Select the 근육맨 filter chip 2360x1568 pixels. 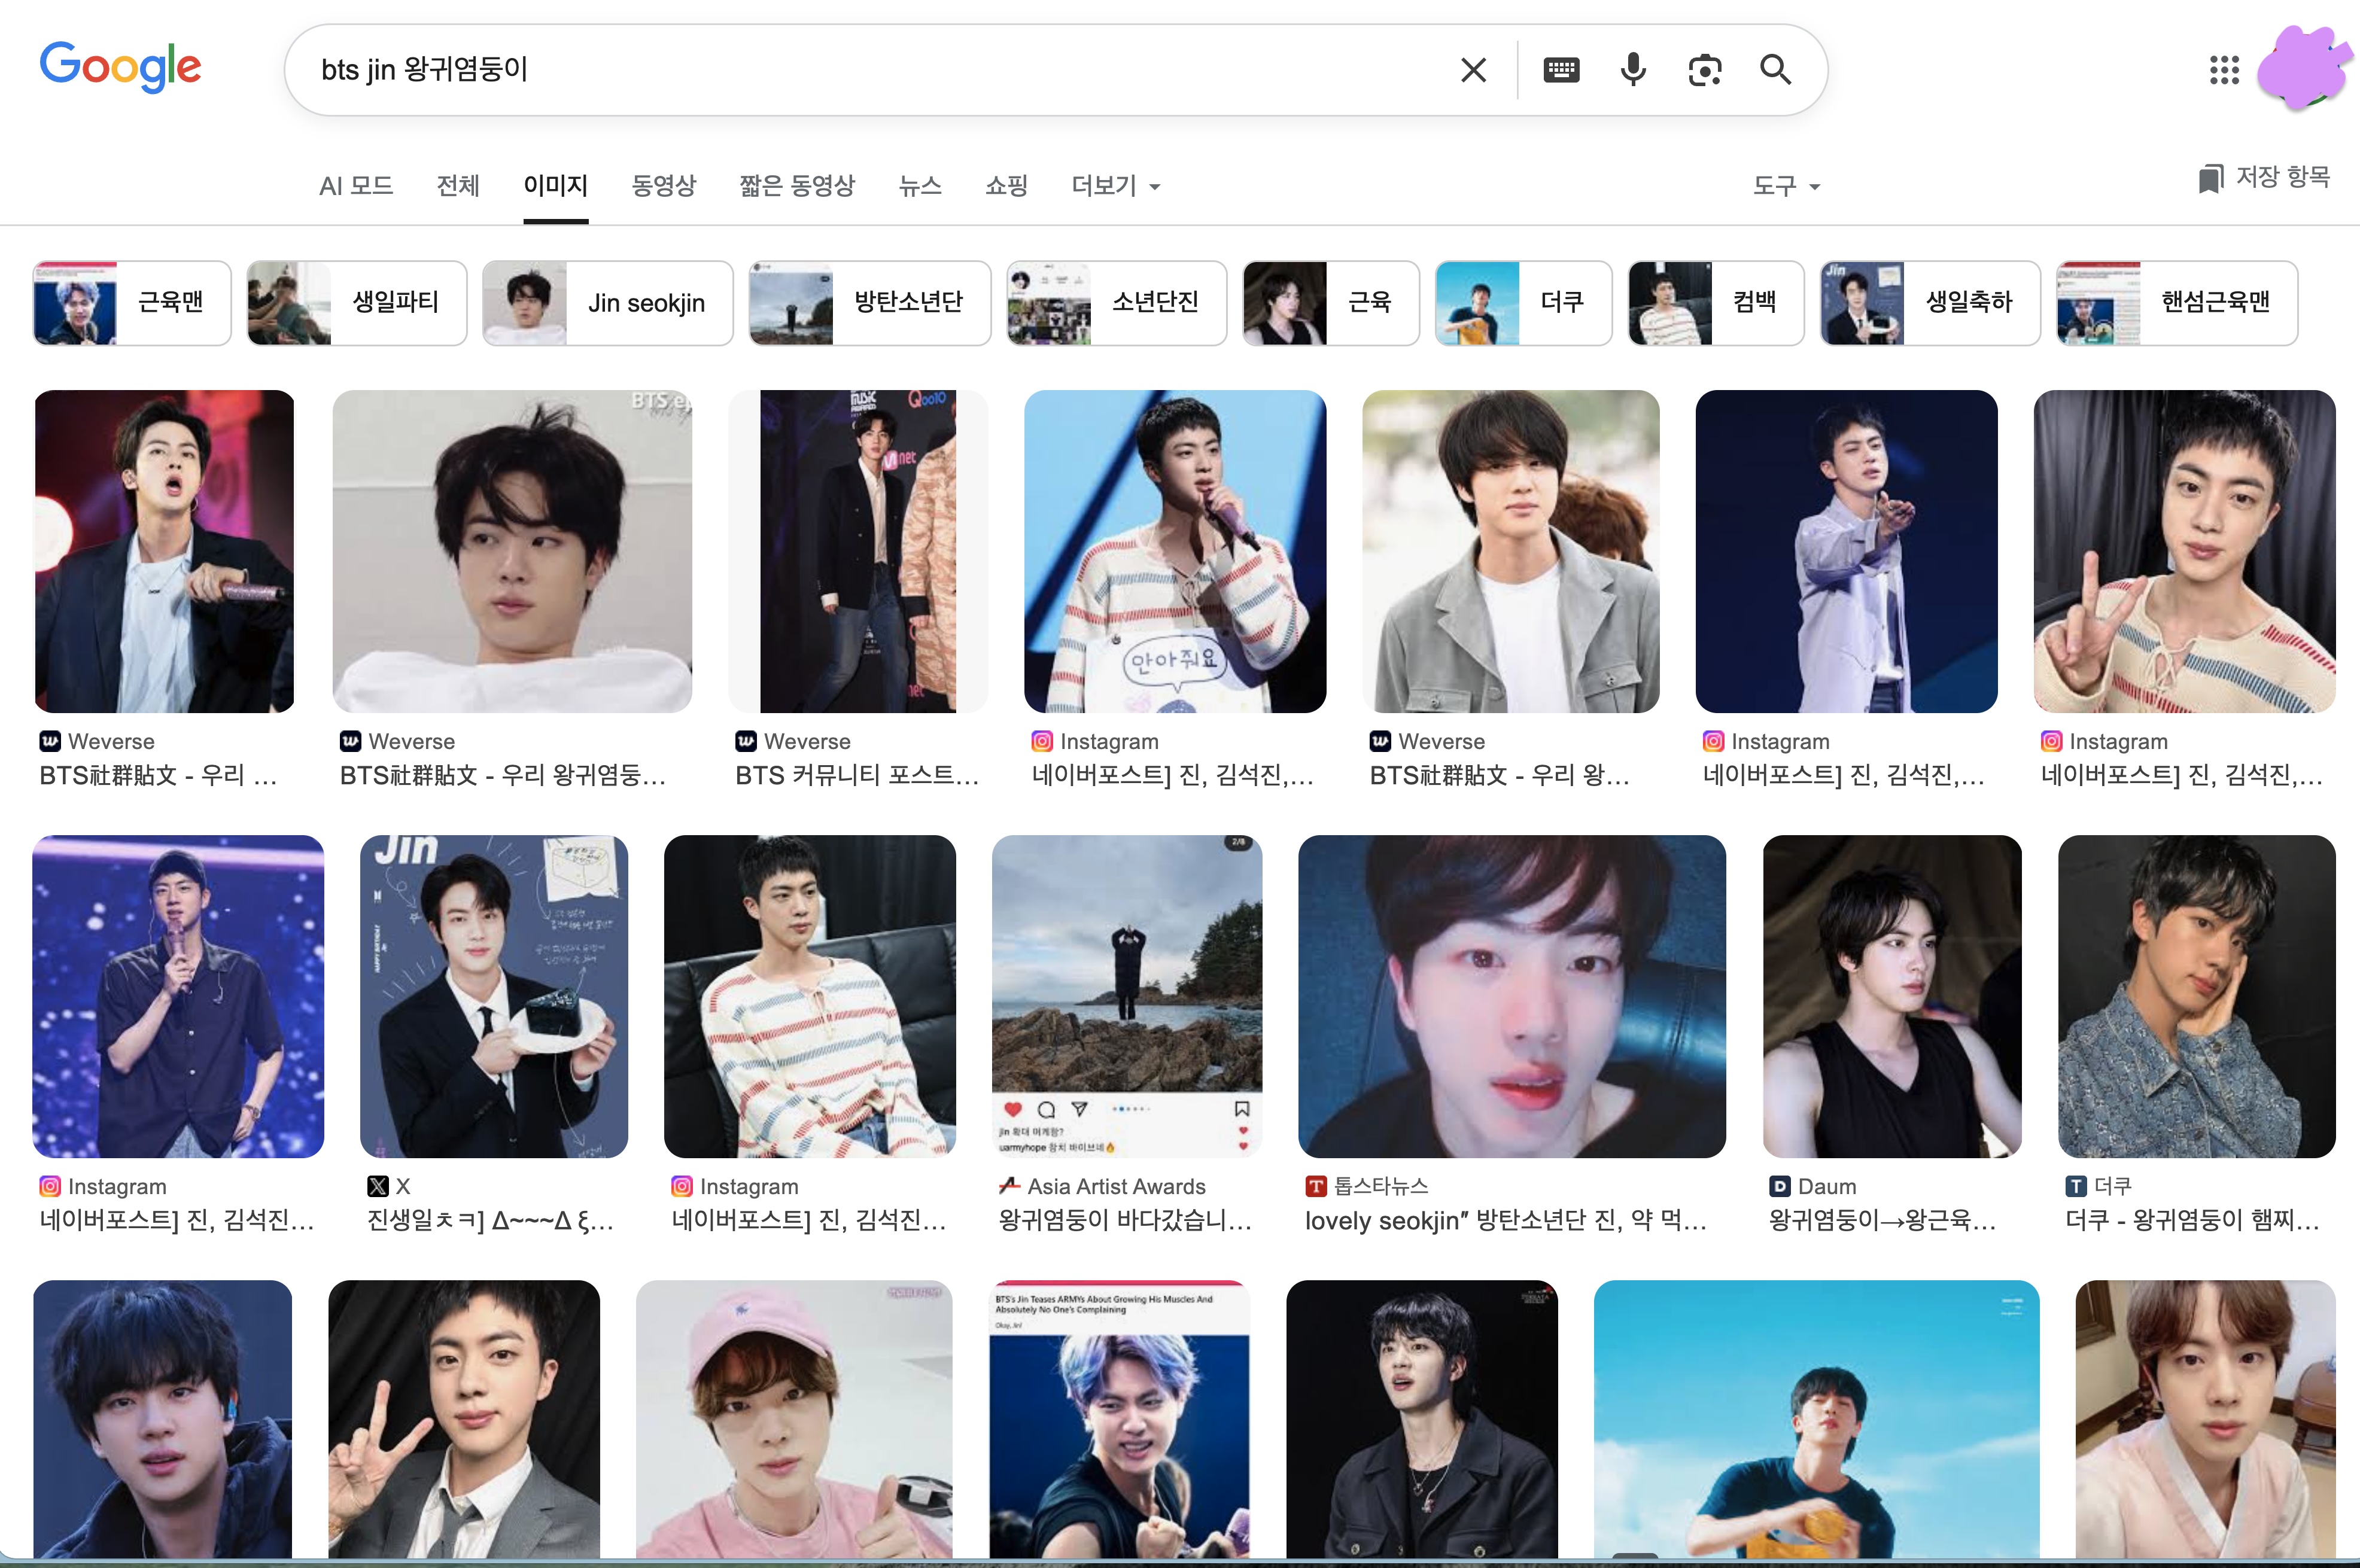(x=132, y=303)
